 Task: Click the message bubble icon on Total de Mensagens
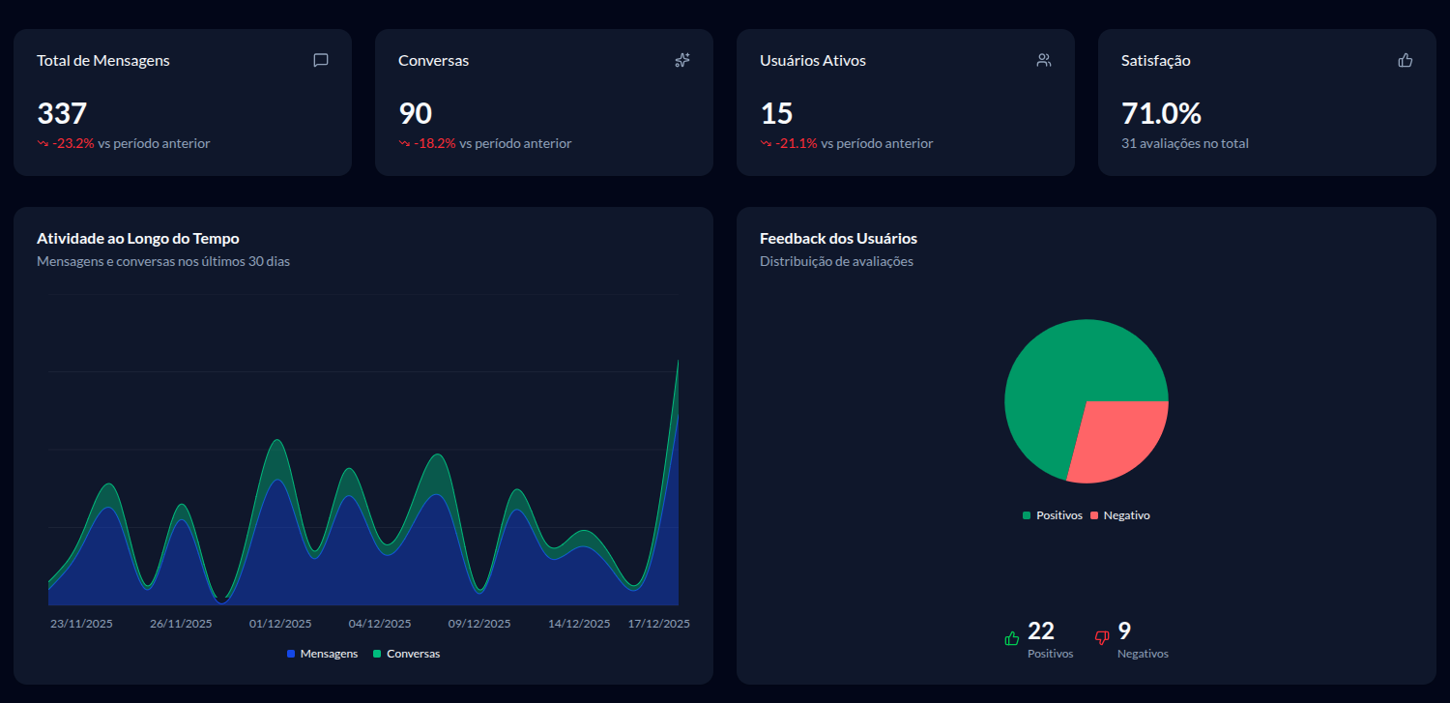pyautogui.click(x=321, y=60)
